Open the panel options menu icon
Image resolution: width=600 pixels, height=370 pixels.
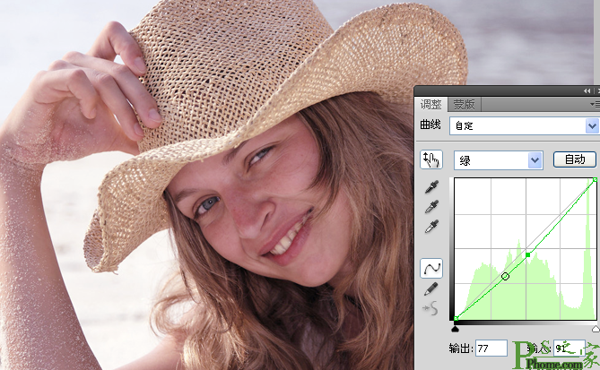tap(595, 104)
